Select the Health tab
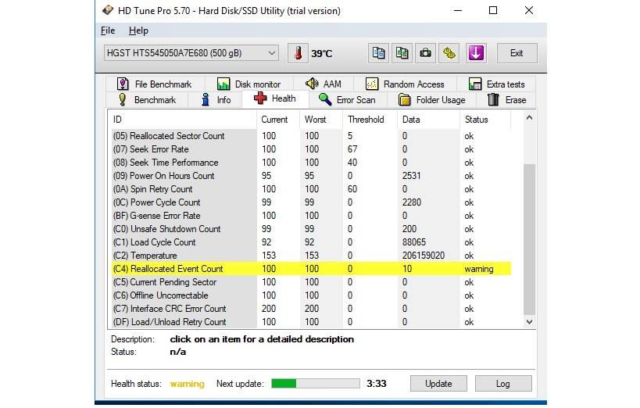 click(x=275, y=98)
